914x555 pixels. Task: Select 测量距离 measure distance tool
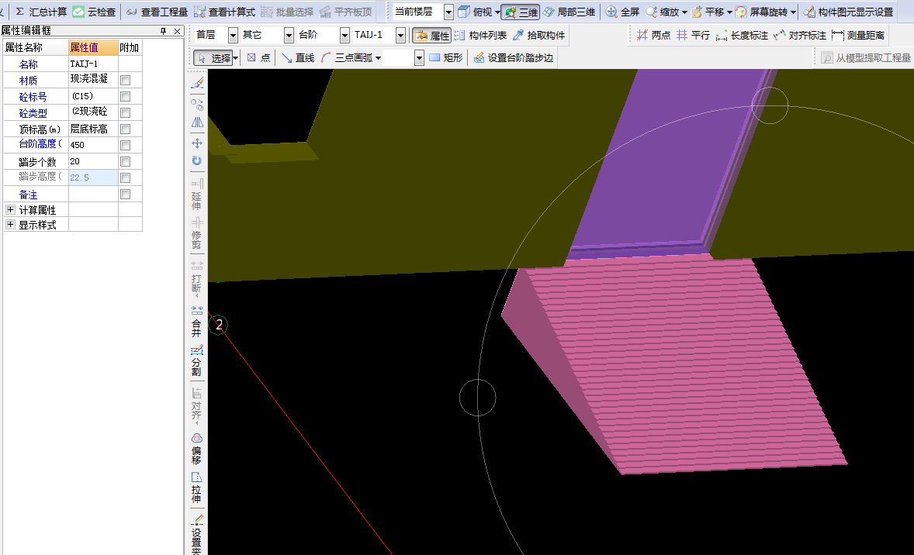tap(858, 36)
